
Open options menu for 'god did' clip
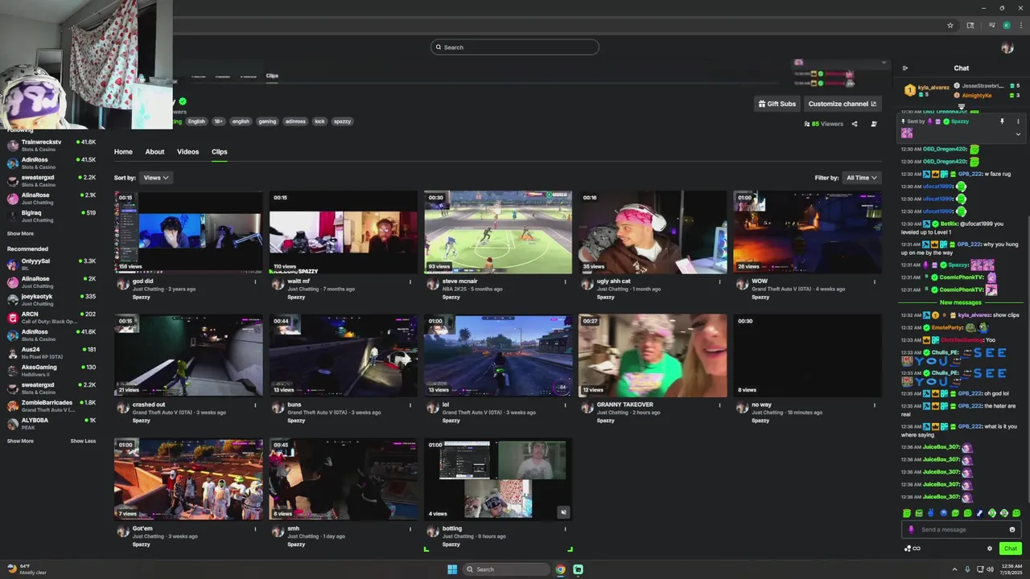[x=256, y=281]
